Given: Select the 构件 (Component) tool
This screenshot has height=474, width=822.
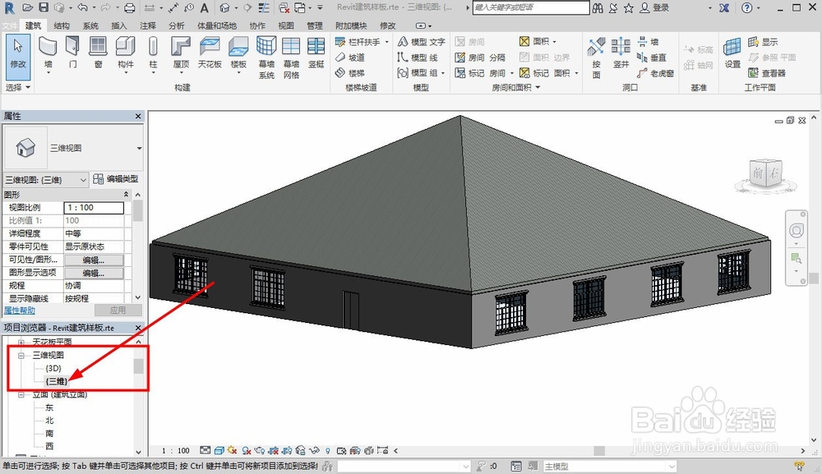Looking at the screenshot, I should [125, 54].
